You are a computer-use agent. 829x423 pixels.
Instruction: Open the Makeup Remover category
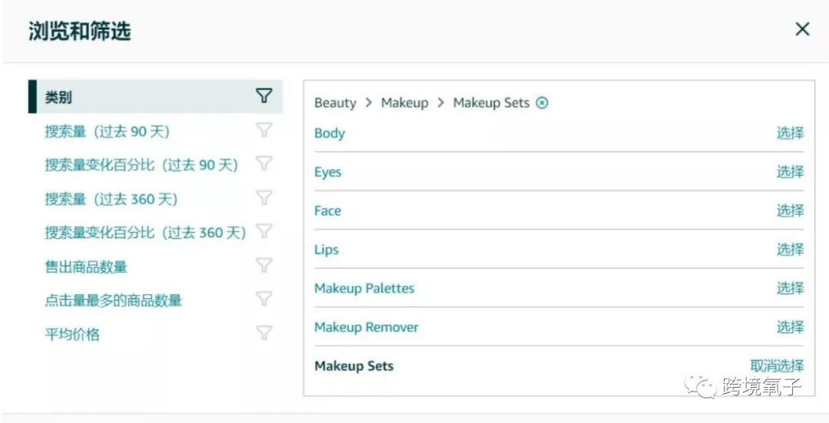[x=366, y=327]
